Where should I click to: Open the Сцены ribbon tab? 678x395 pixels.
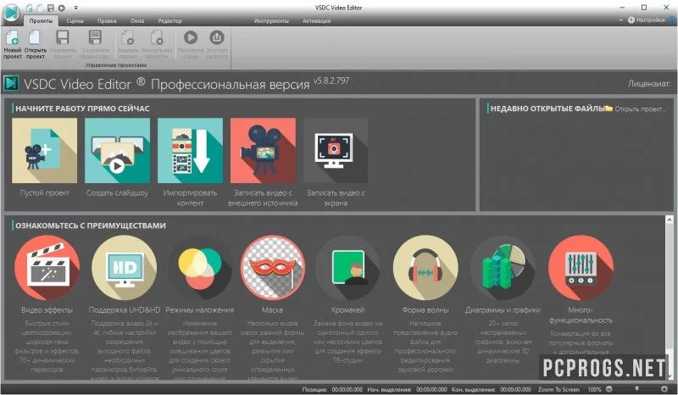[75, 20]
